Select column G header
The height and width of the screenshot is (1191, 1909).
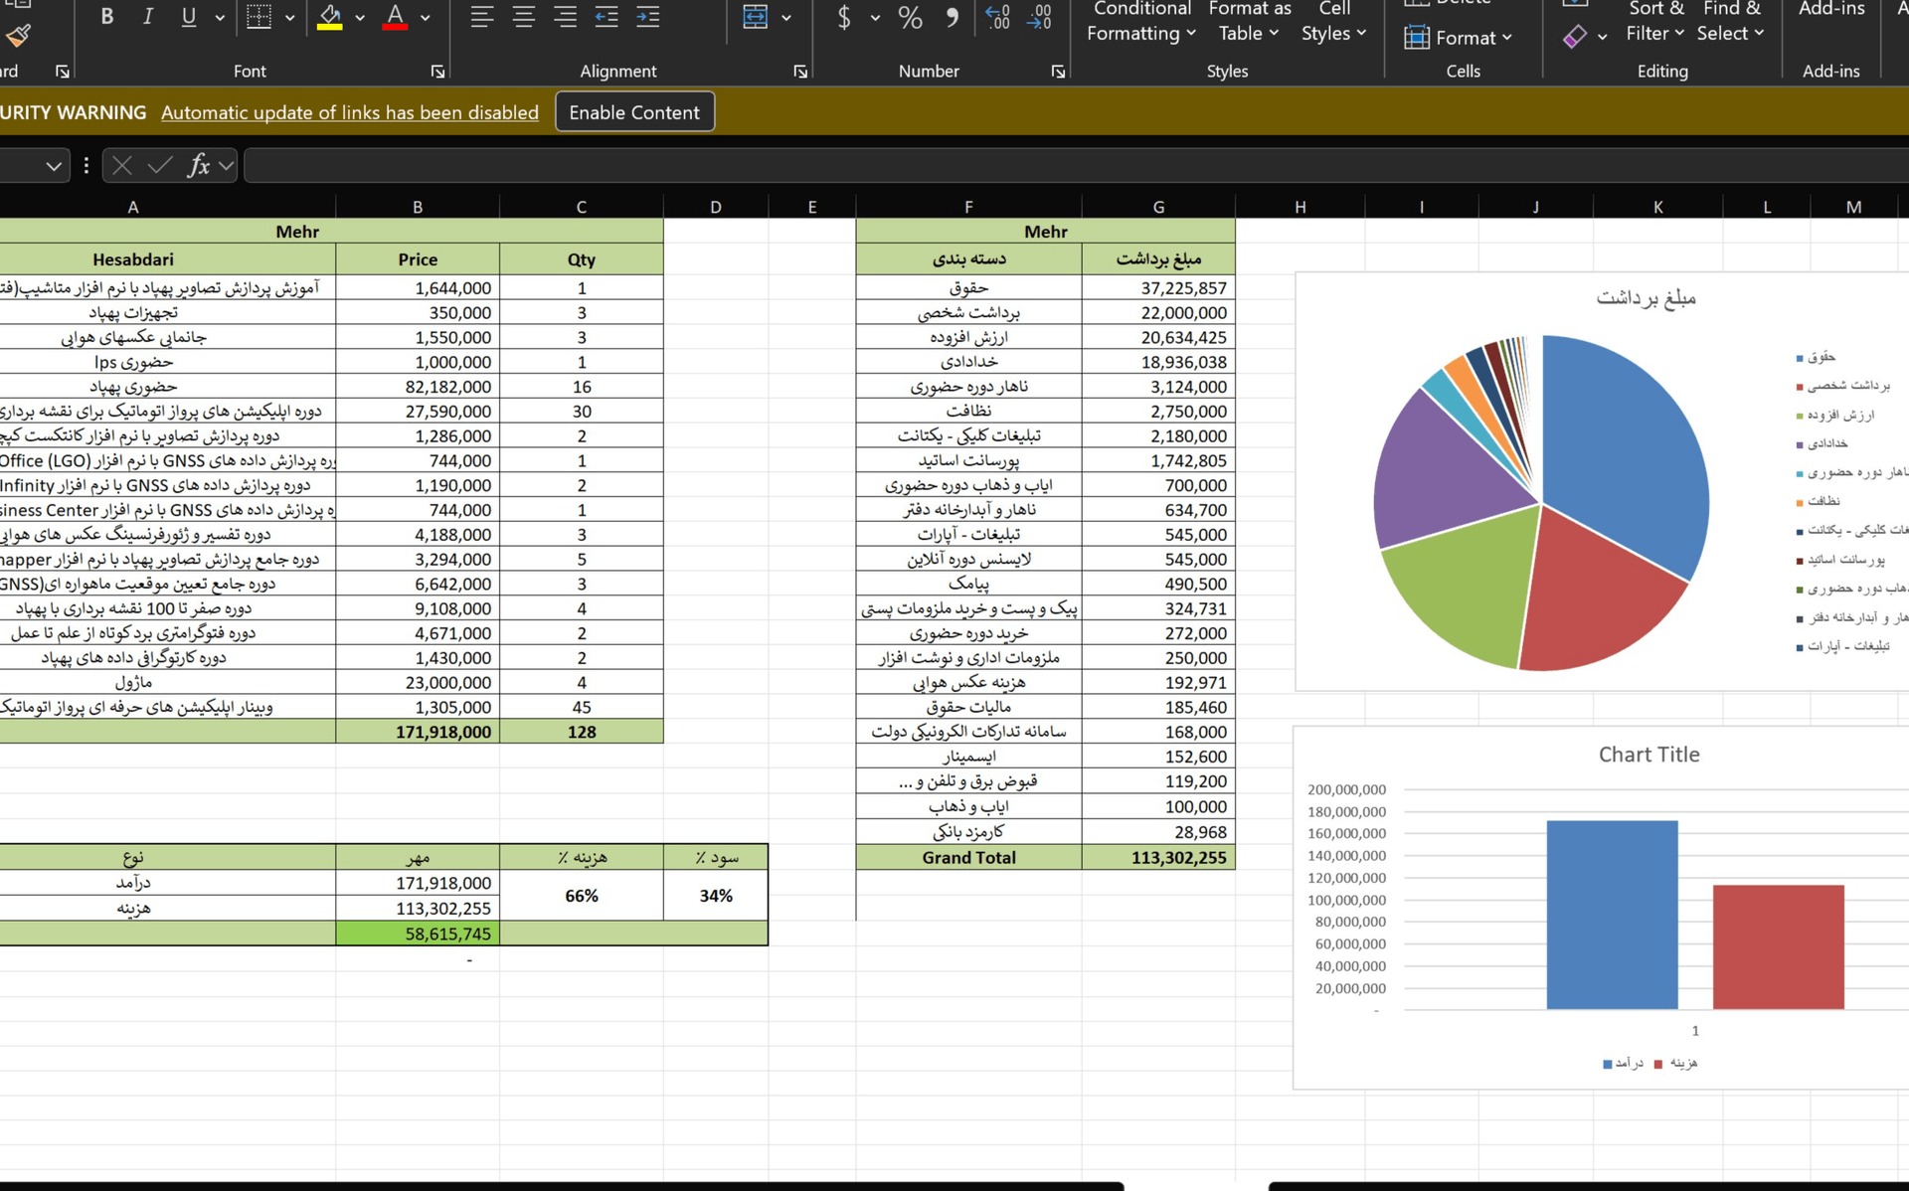[x=1158, y=207]
